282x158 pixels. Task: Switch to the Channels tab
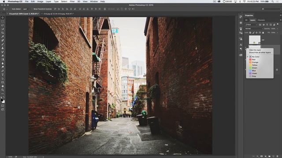pyautogui.click(x=261, y=20)
